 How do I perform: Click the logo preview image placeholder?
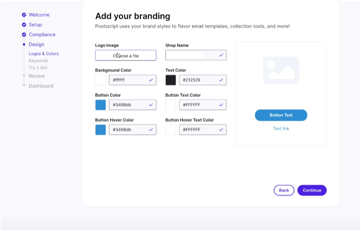coord(281,70)
